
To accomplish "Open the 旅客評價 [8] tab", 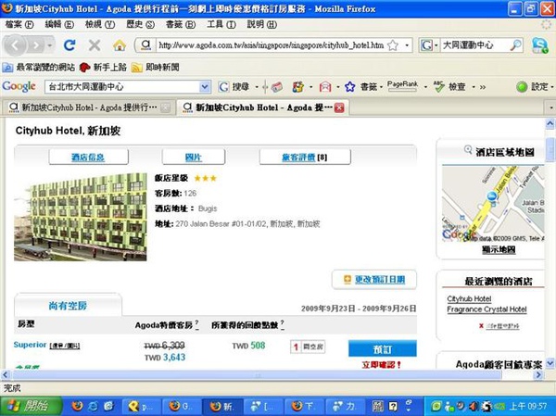I will [x=305, y=158].
